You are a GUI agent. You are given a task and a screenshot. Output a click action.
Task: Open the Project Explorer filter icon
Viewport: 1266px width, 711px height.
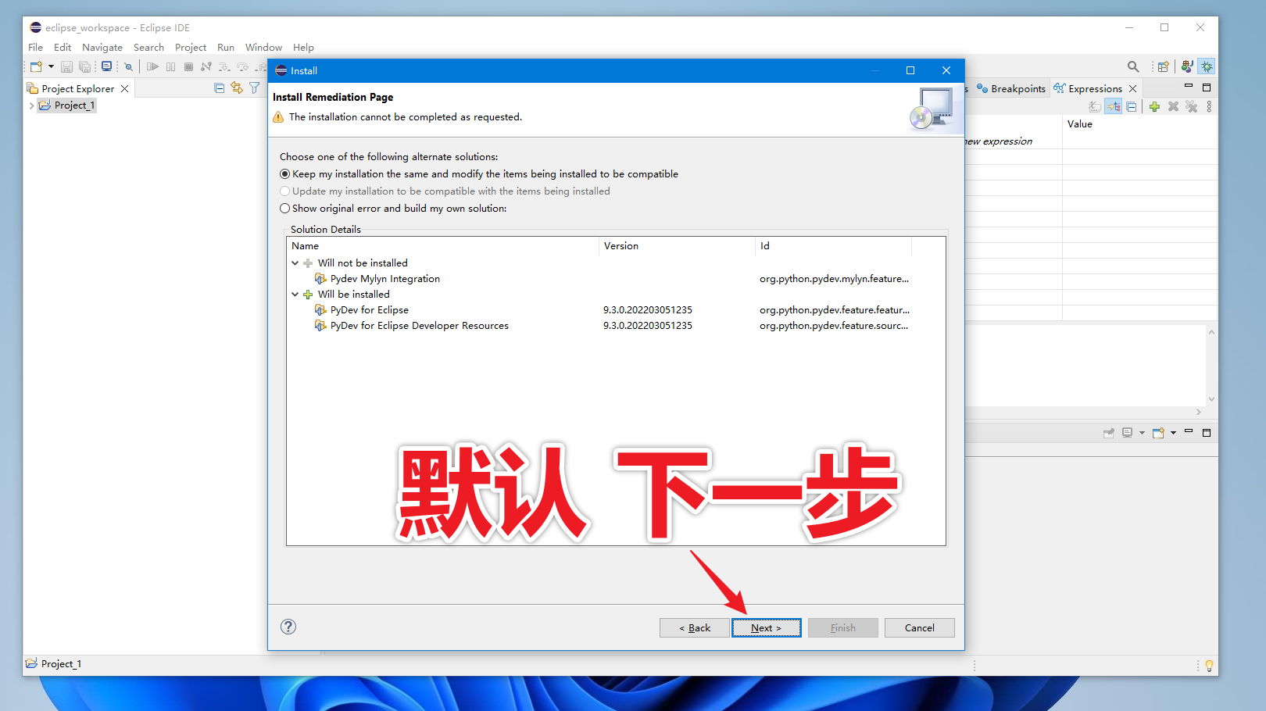[254, 88]
